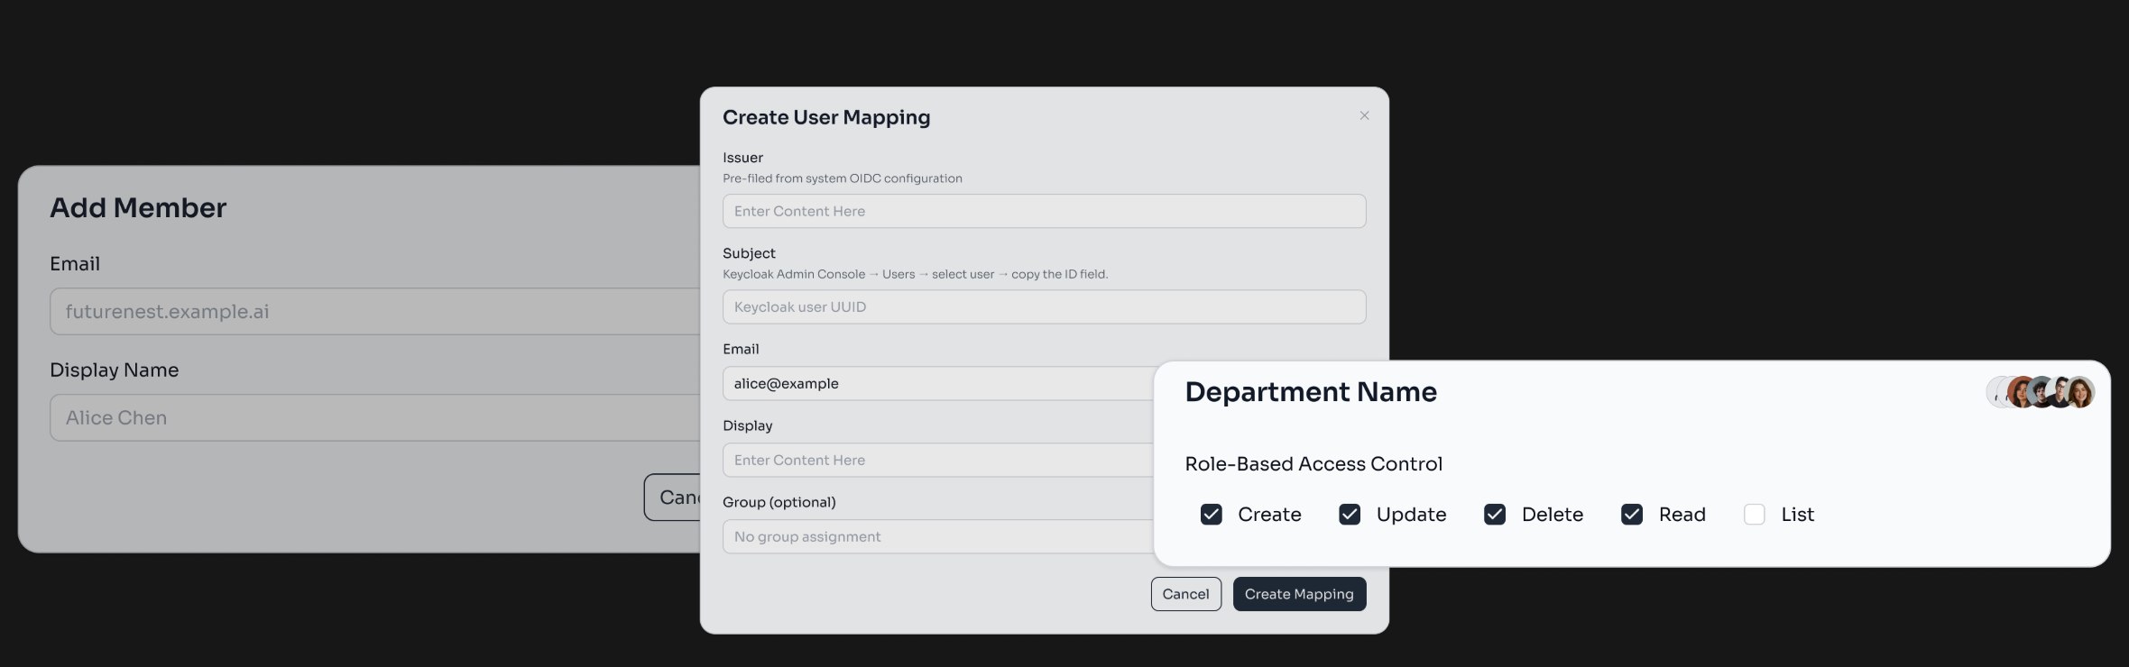Click the cut-off Cancel button in Add Member

click(x=673, y=498)
